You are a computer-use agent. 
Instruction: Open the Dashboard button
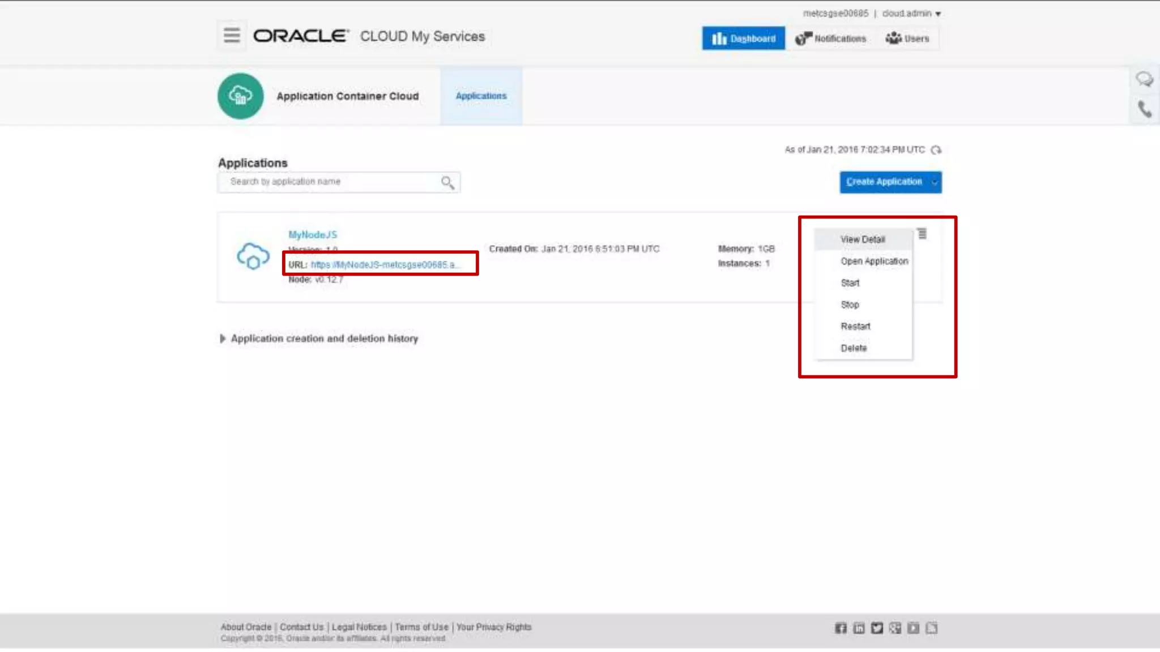click(x=744, y=38)
